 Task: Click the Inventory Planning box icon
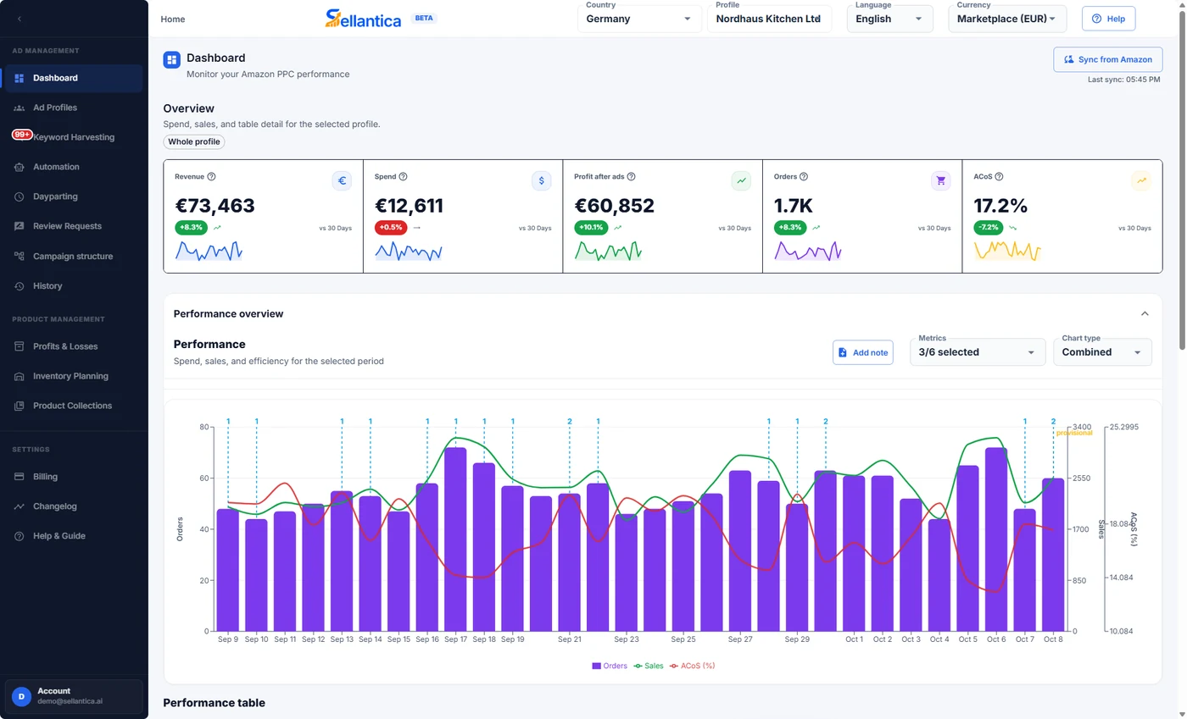click(x=20, y=376)
